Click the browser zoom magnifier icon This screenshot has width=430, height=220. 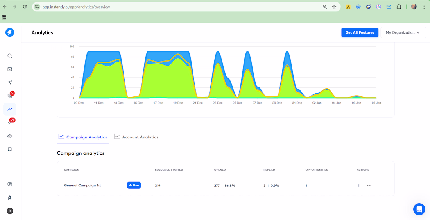325,7
